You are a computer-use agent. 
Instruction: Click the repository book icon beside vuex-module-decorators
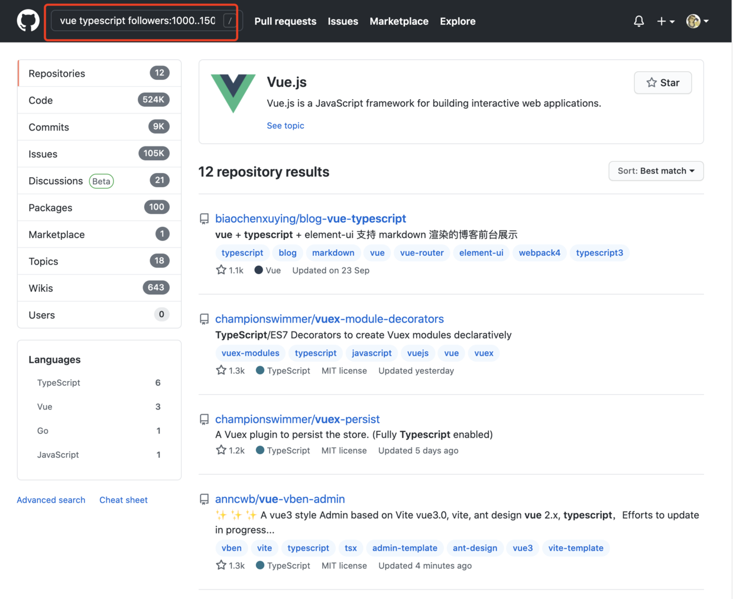coord(204,318)
